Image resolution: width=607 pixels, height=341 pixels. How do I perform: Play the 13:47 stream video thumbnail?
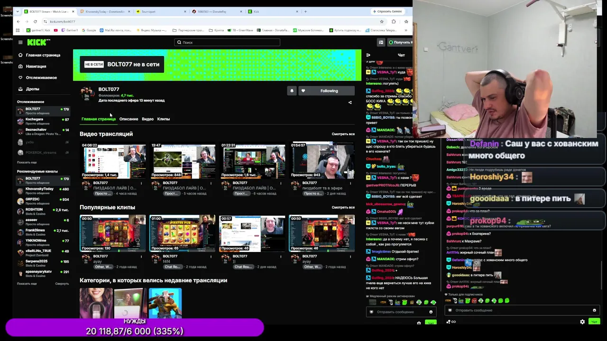click(183, 161)
